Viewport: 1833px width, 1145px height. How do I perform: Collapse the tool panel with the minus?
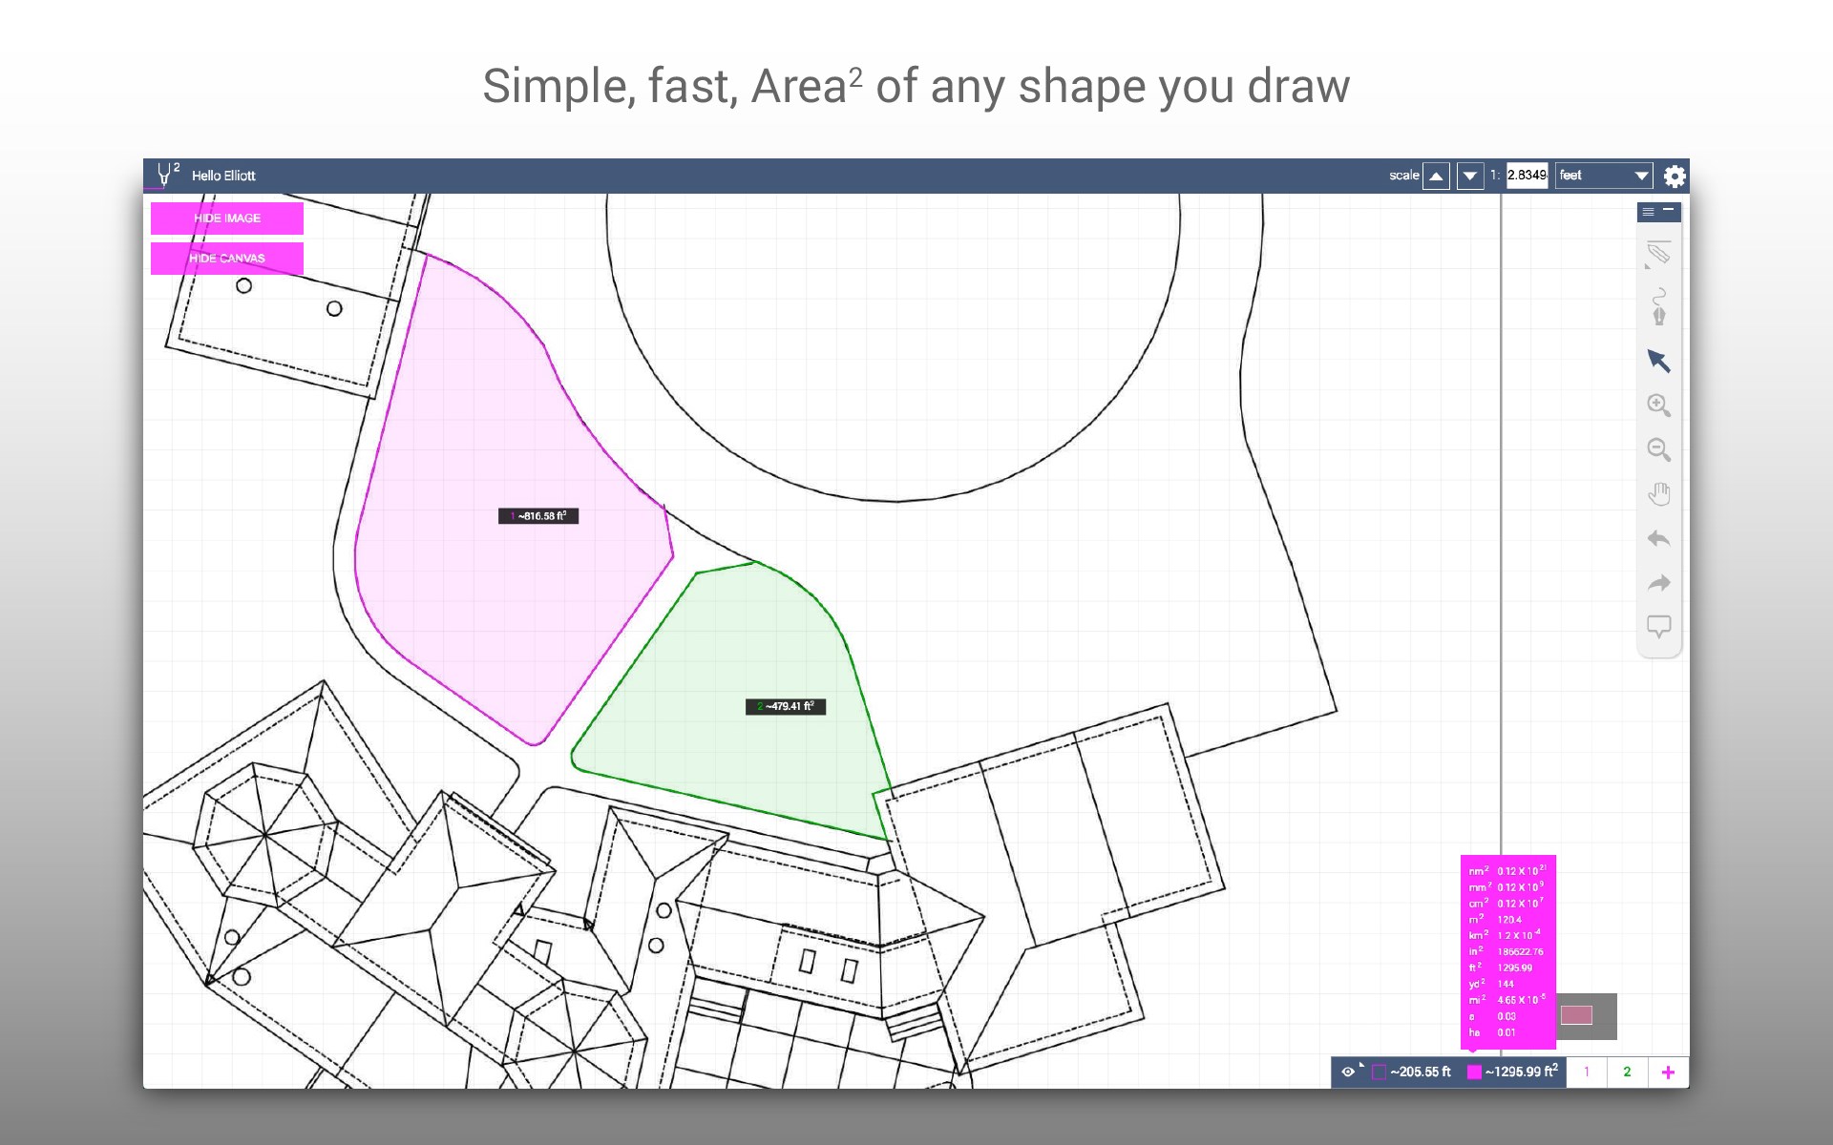point(1669,210)
